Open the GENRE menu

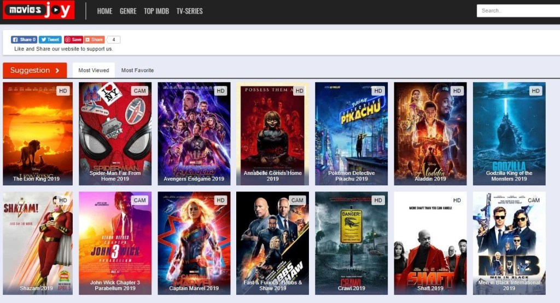pyautogui.click(x=128, y=11)
